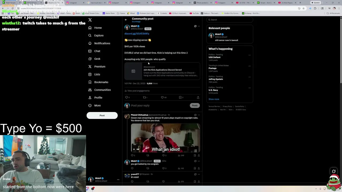
Task: View analytics 249 on Pissed Chihuahua reply
Action: (x=181, y=155)
